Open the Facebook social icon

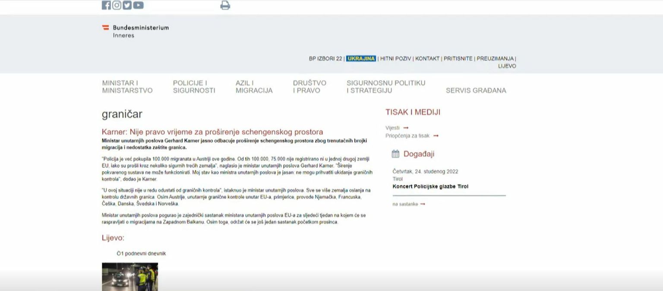pyautogui.click(x=106, y=5)
